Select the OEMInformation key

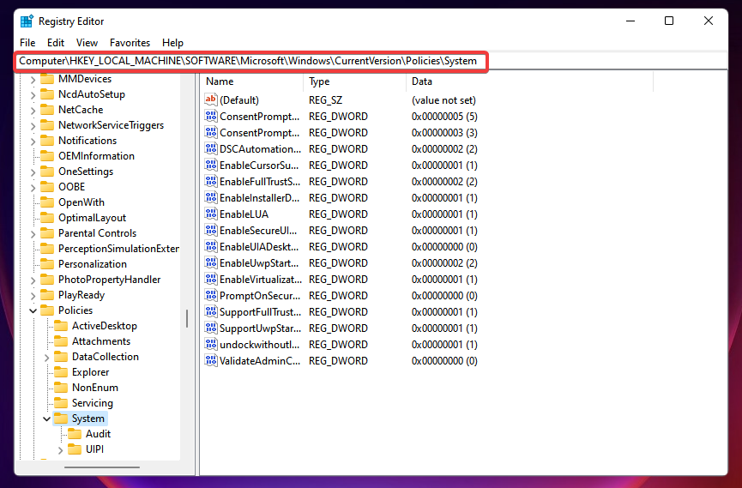click(x=96, y=156)
